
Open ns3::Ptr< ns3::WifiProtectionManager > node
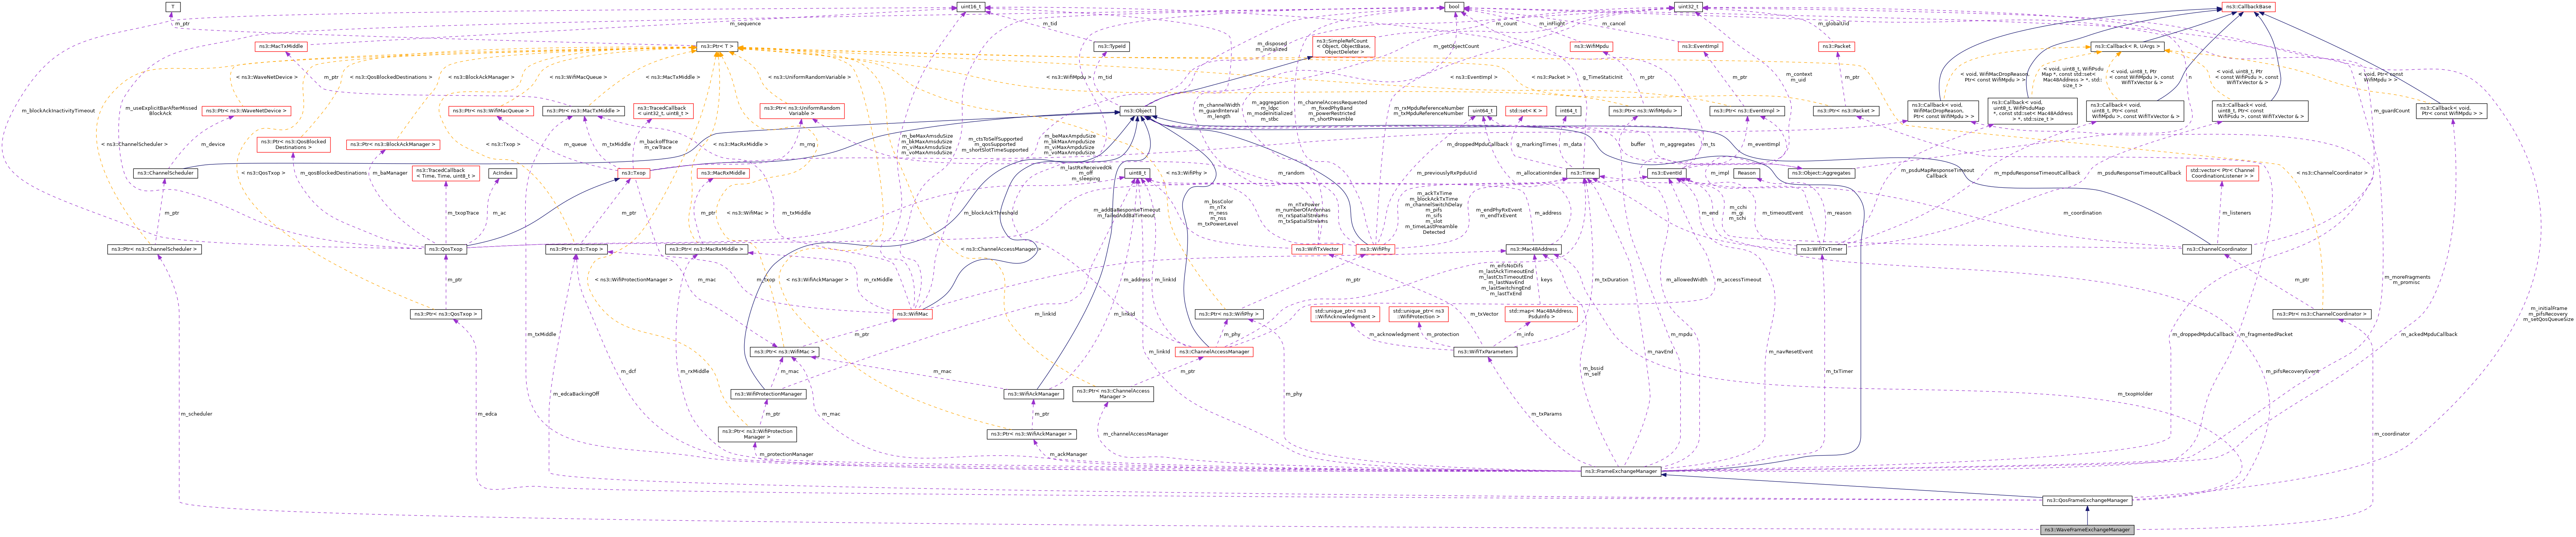coord(757,434)
